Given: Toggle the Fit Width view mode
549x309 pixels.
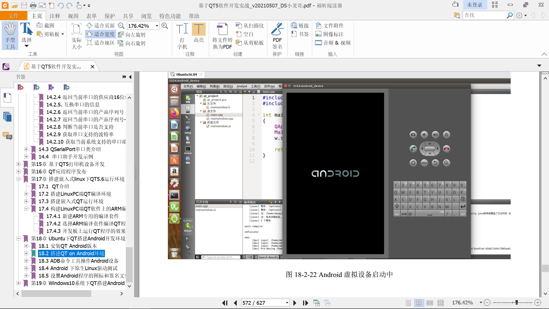Looking at the screenshot, I should click(101, 34).
